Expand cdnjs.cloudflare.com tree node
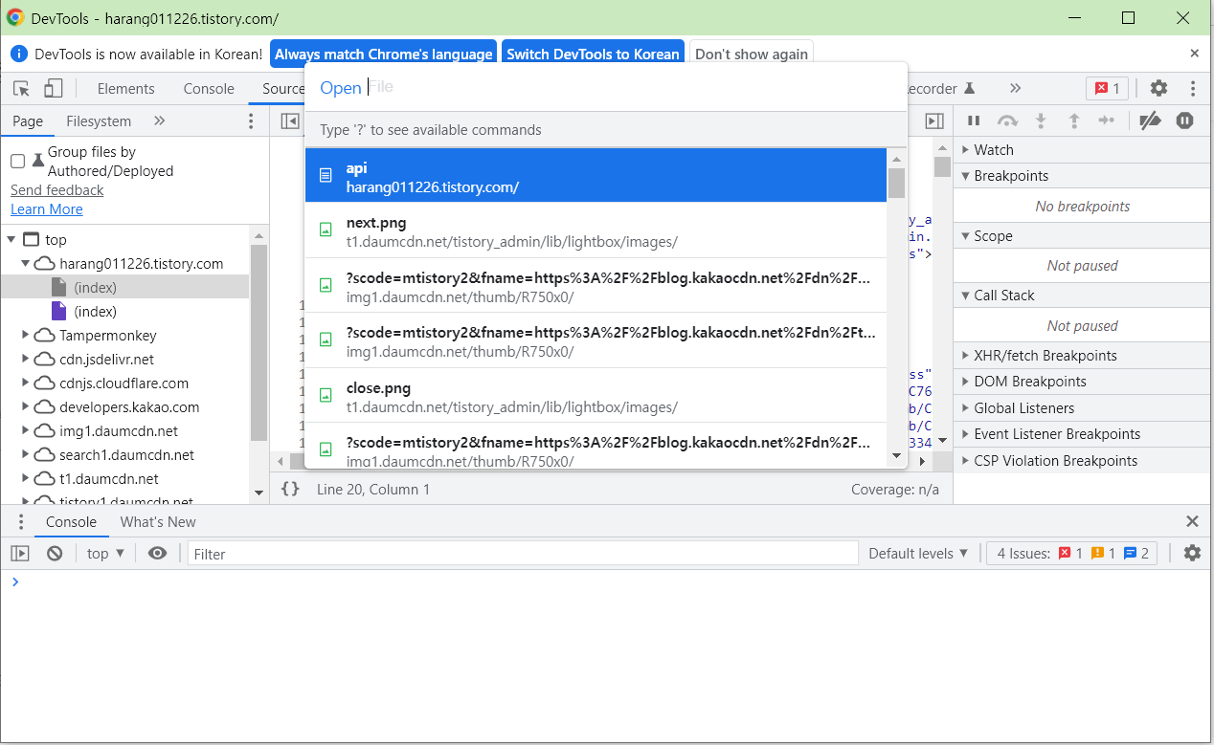Screen dimensions: 1214x745 pos(26,383)
